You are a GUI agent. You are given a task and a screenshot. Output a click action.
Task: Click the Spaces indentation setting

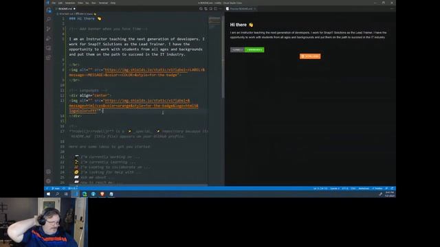click(x=335, y=188)
